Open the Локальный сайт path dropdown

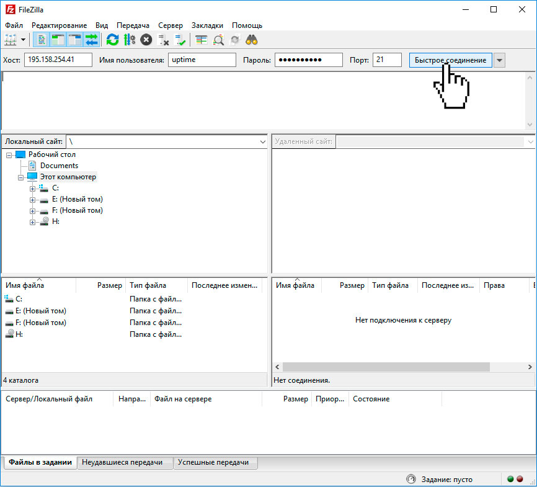pyautogui.click(x=263, y=141)
